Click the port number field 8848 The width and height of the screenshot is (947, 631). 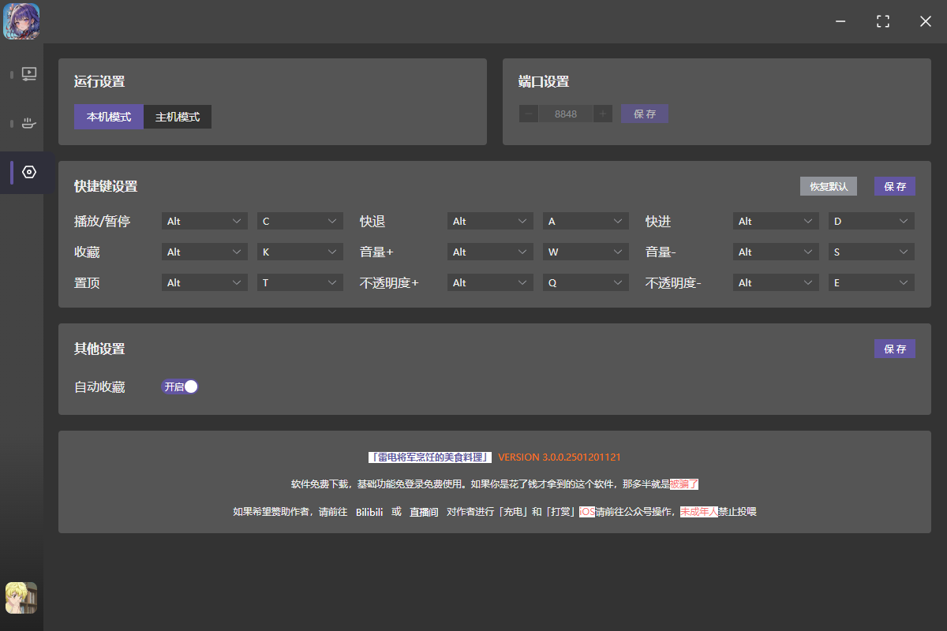(x=566, y=114)
